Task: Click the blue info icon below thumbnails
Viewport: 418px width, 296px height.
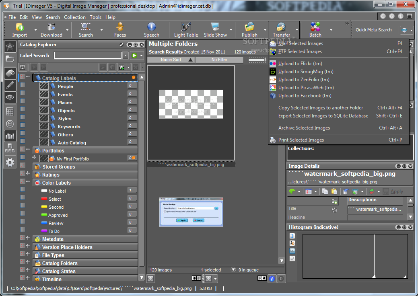Action: pyautogui.click(x=272, y=279)
